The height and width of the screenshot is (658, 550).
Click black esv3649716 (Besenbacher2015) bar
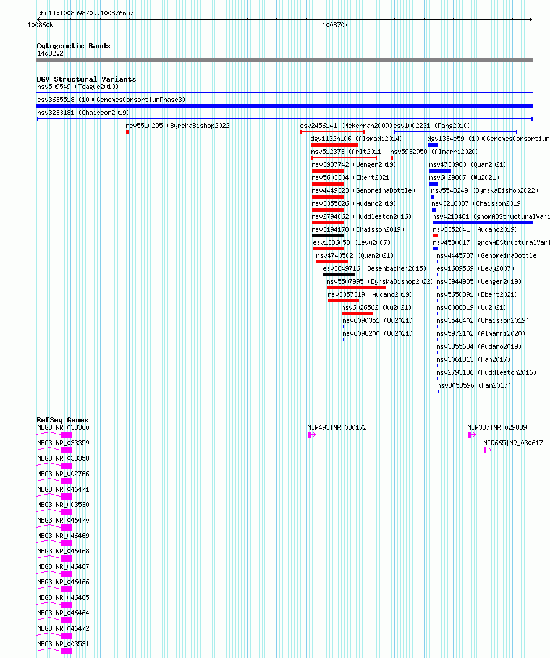pyautogui.click(x=339, y=275)
